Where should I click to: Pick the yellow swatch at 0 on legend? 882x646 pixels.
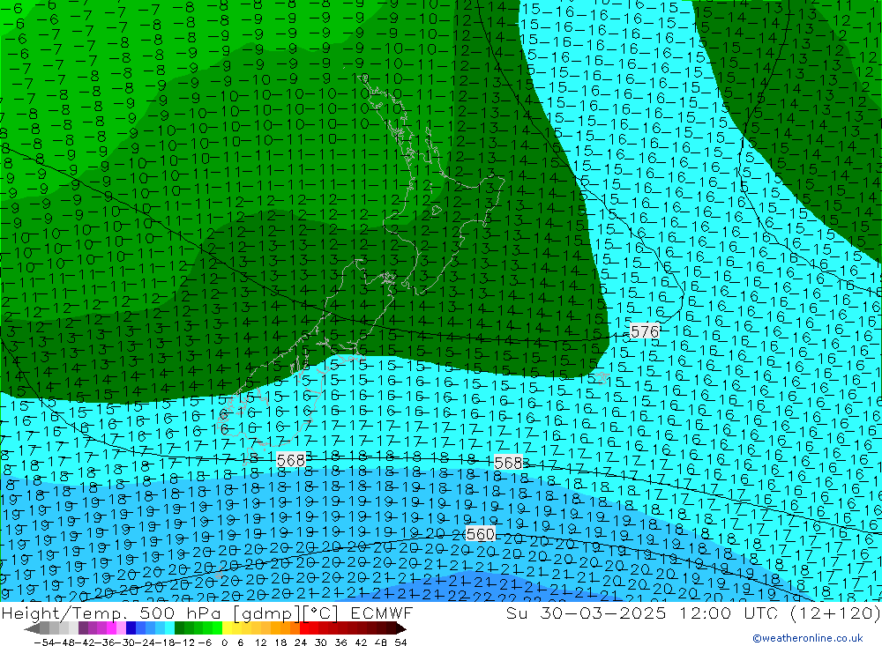point(228,628)
